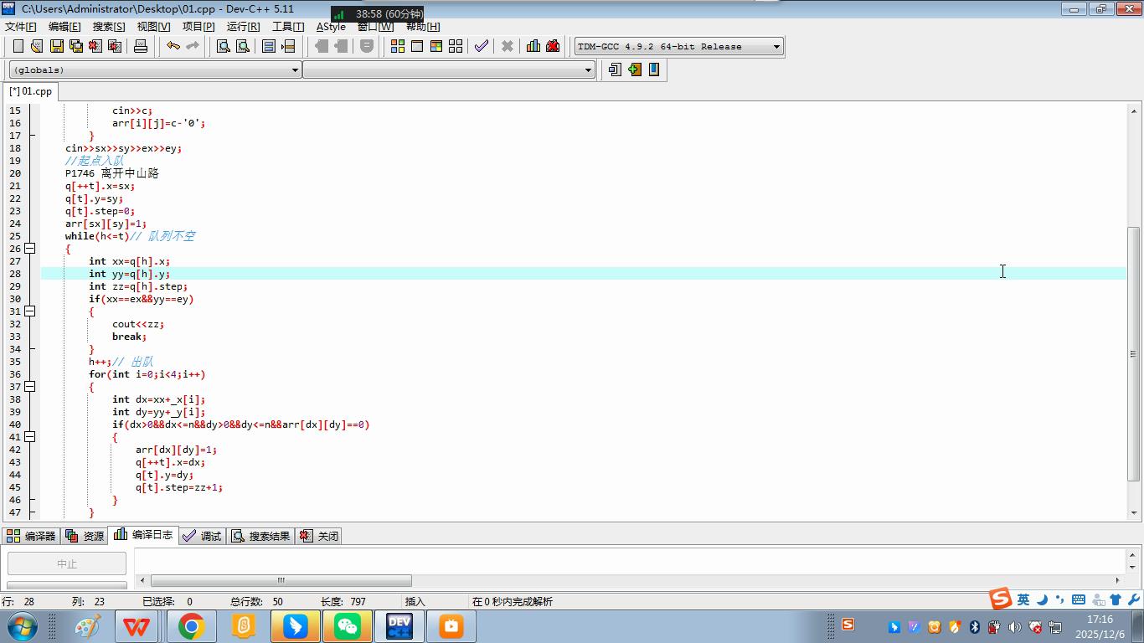Switch to the 调试 (Debug) bottom tab
The width and height of the screenshot is (1144, 643).
click(x=202, y=536)
